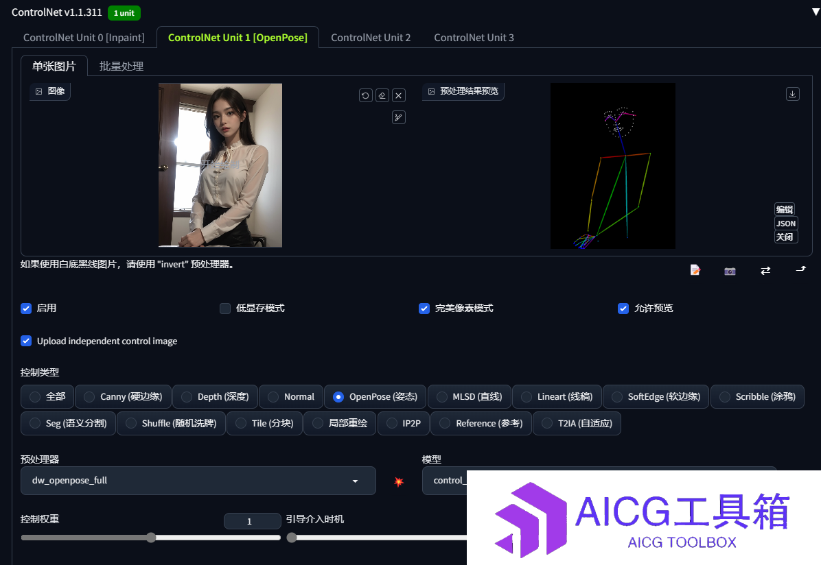Click the 引导介入时机 slider handle

point(292,538)
